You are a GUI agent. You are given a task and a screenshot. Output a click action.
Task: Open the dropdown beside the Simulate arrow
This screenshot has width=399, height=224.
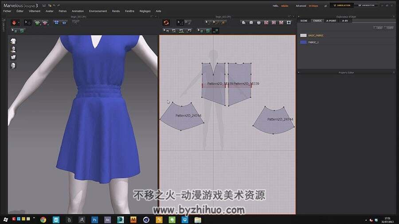tap(19, 23)
